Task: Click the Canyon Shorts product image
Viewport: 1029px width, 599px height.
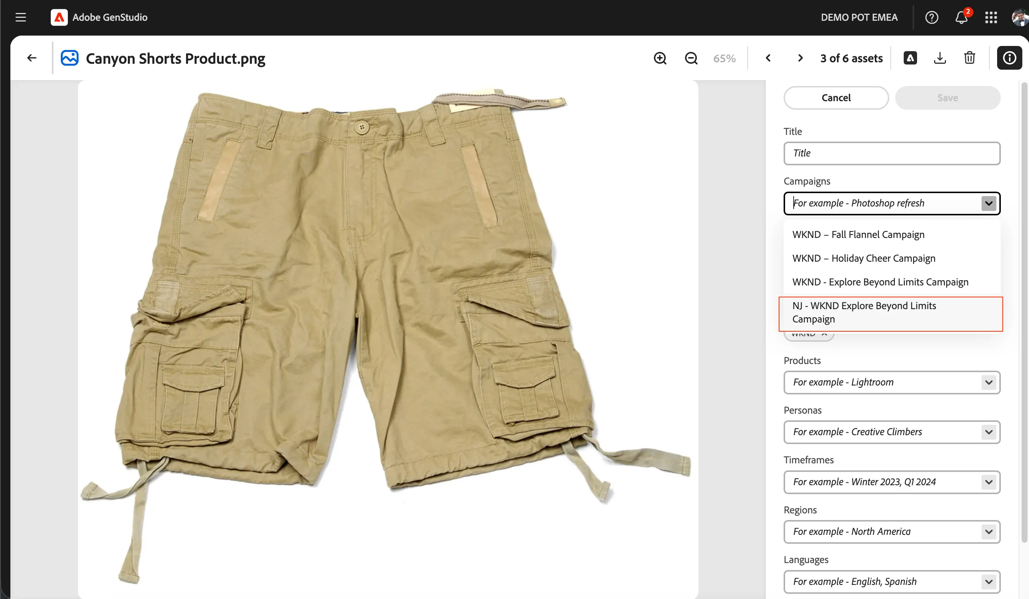Action: click(388, 339)
